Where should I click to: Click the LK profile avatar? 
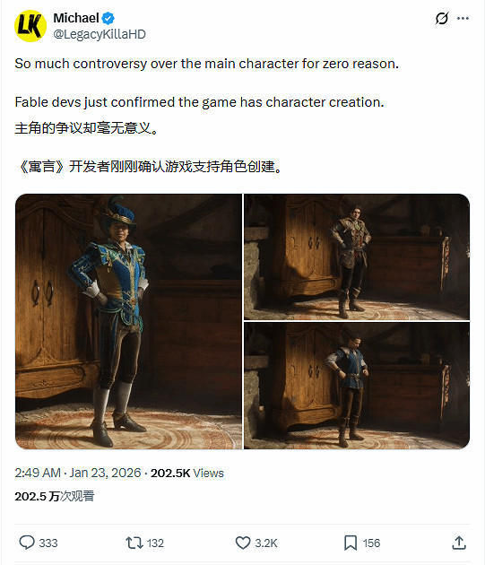[x=30, y=26]
